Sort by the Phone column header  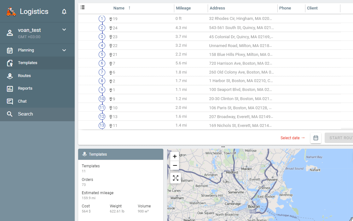[x=285, y=8]
